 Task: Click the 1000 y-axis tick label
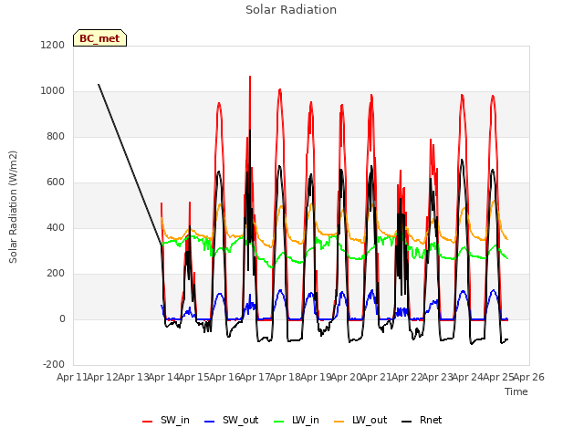(x=53, y=91)
